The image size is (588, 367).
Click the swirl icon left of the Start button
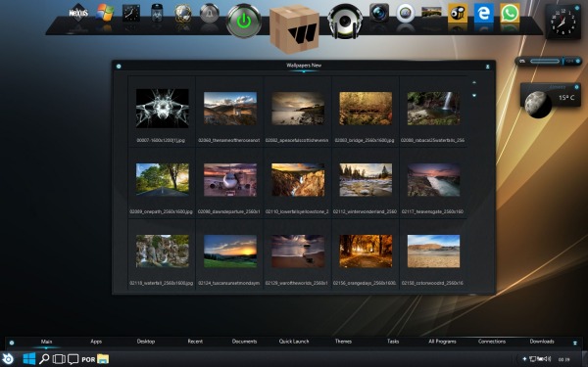8,358
